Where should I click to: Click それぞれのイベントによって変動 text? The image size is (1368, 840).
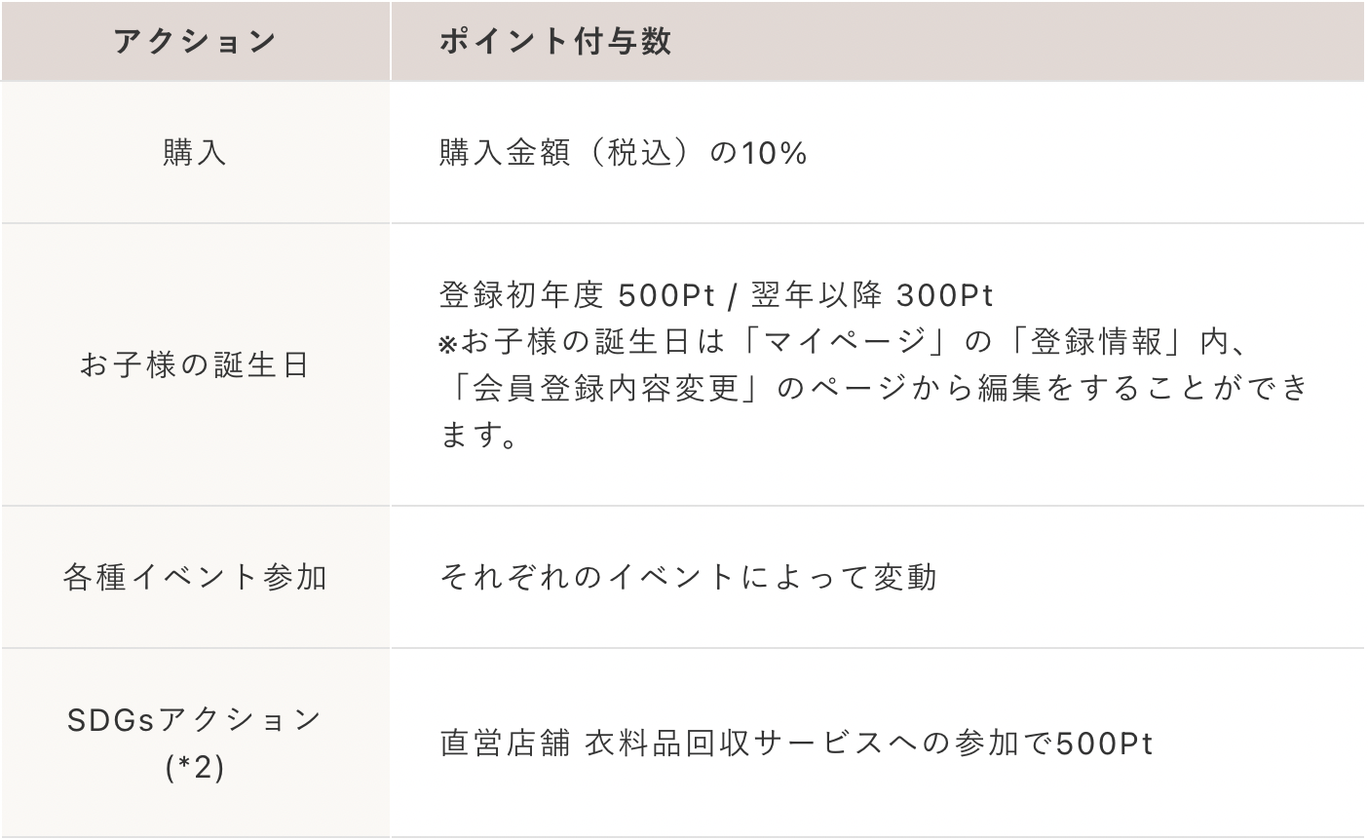click(x=688, y=577)
